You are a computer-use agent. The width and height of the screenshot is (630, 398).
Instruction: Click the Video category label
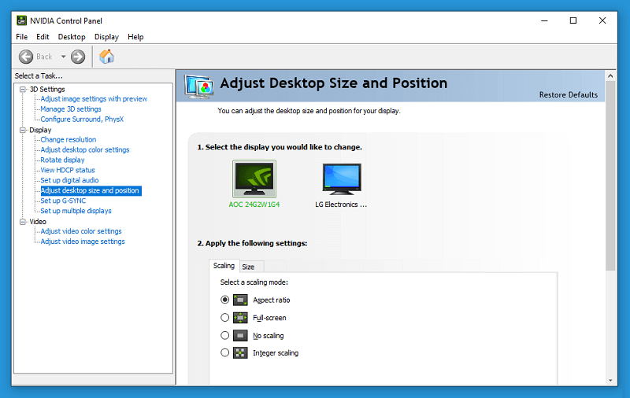click(x=38, y=222)
